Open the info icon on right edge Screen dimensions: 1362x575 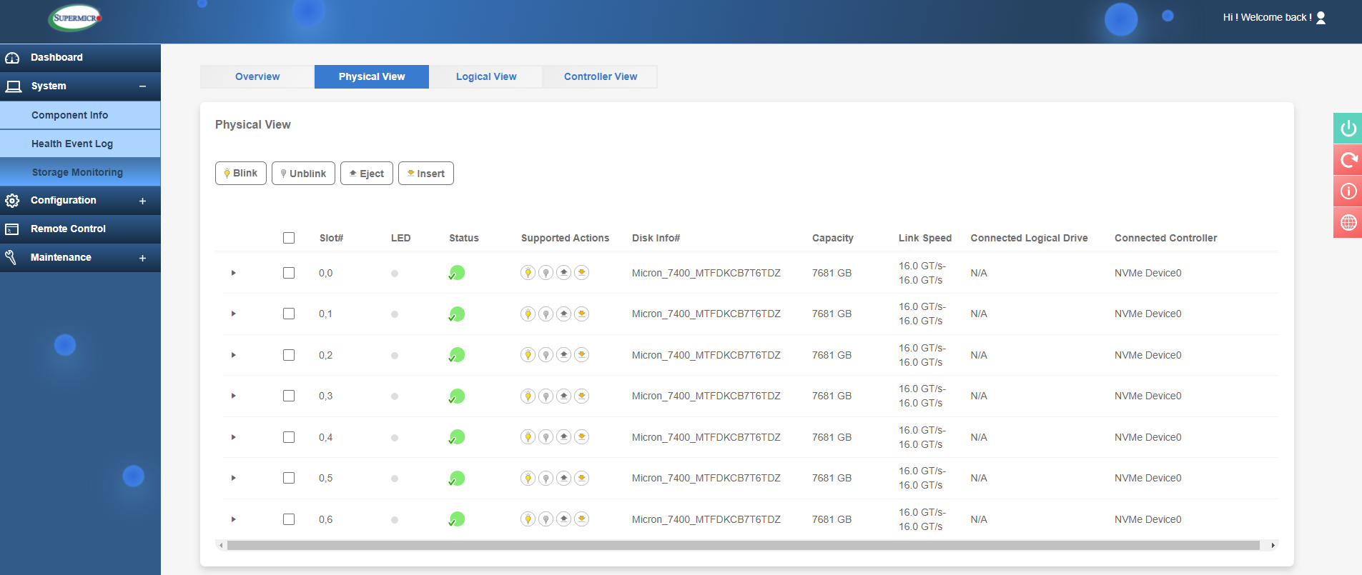[1348, 191]
